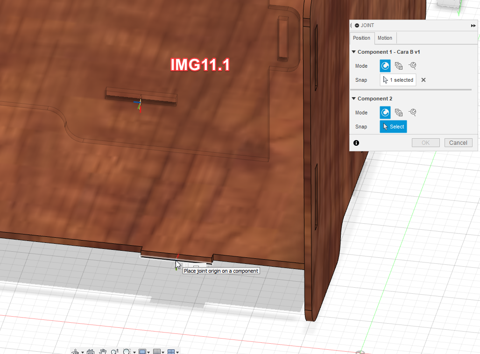This screenshot has height=354, width=480.
Task: Open the Display Settings dropdown arrow
Action: (148, 353)
